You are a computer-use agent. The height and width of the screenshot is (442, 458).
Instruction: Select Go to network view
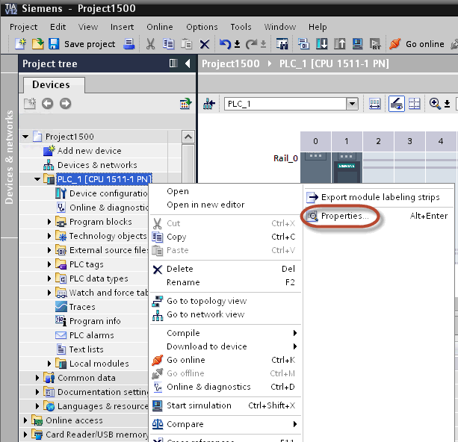tap(225, 314)
